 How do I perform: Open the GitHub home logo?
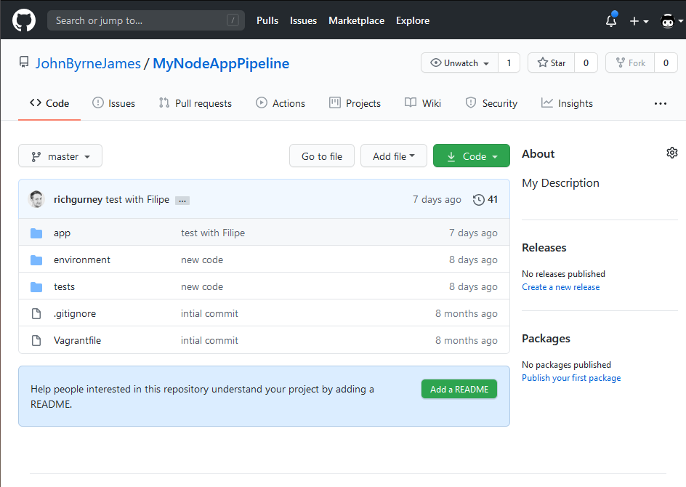pyautogui.click(x=24, y=20)
